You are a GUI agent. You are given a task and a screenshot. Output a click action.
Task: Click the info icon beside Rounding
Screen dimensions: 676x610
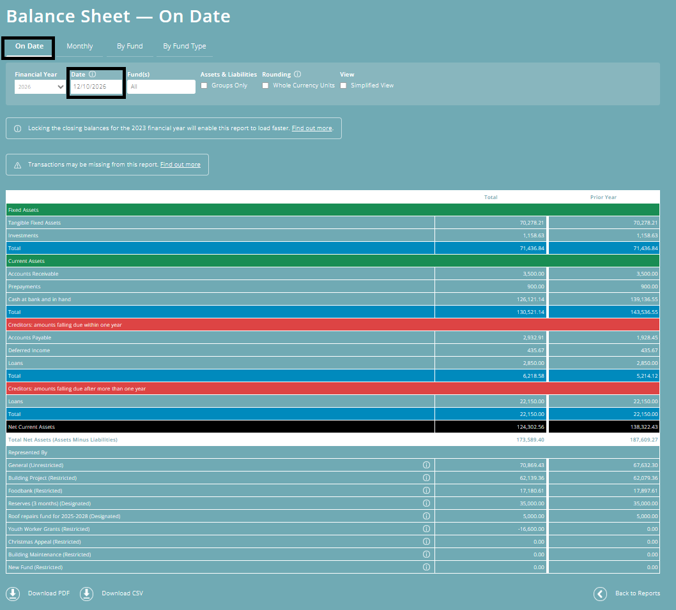(x=298, y=74)
